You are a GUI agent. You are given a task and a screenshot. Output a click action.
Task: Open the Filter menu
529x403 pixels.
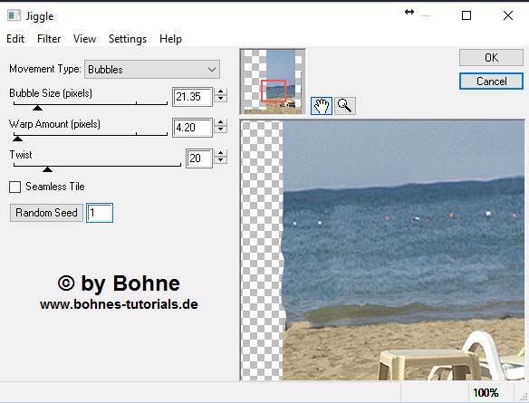coord(49,39)
